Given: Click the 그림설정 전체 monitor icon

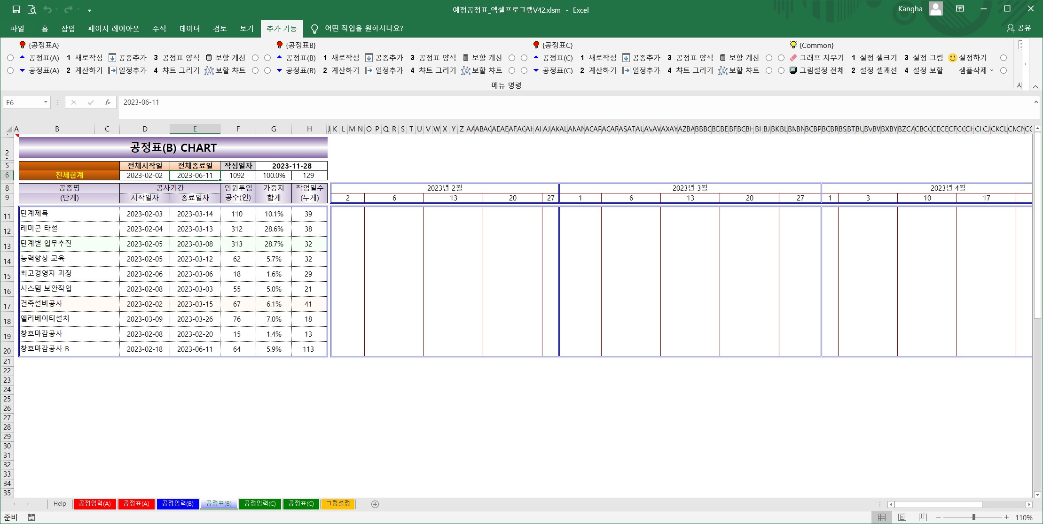Looking at the screenshot, I should (x=793, y=70).
